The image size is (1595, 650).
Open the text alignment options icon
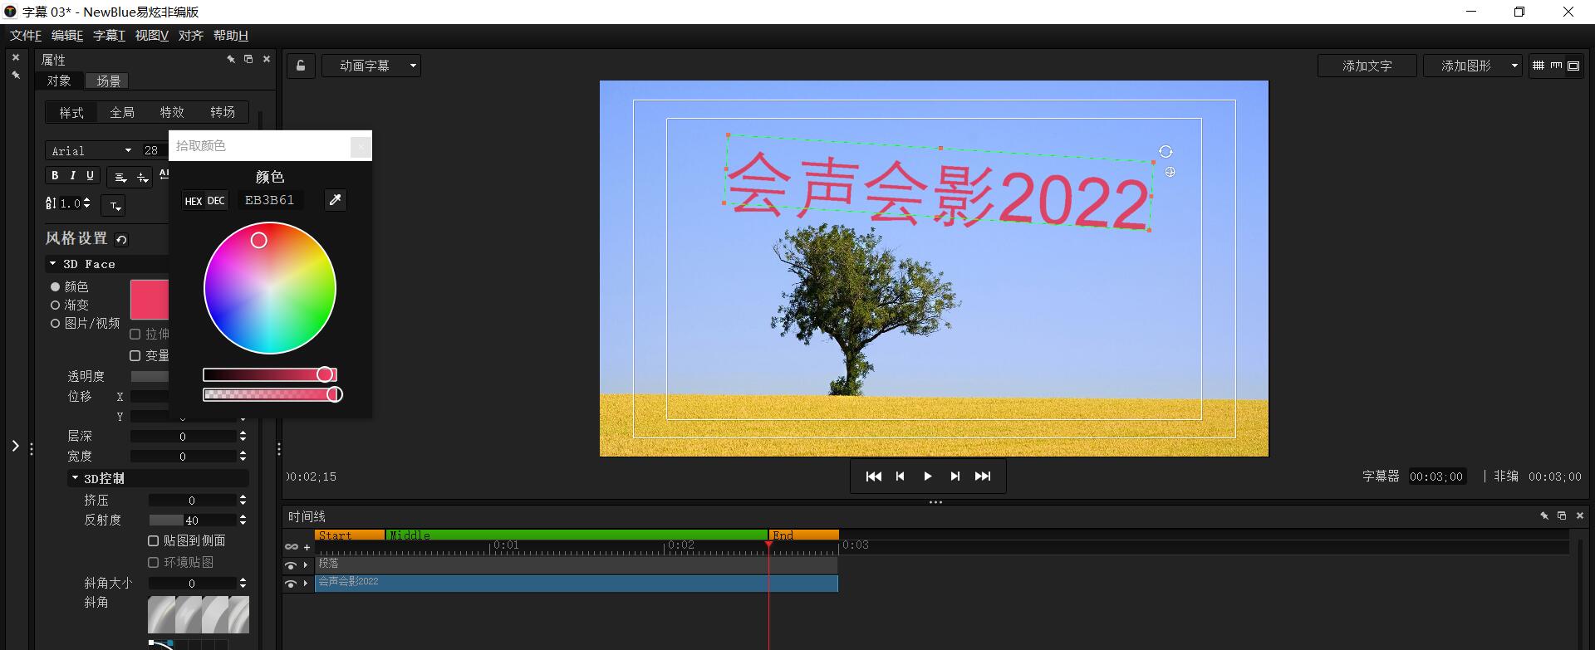click(120, 177)
